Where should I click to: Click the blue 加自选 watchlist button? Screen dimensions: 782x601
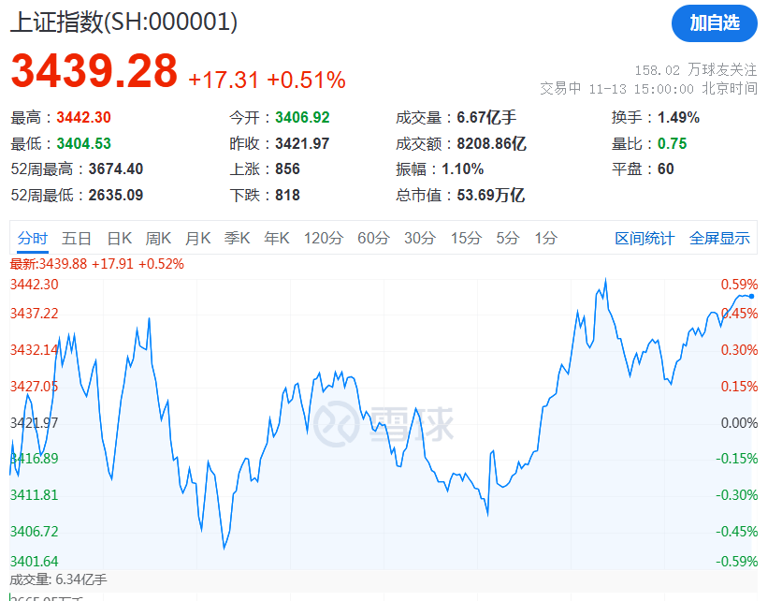[x=714, y=24]
